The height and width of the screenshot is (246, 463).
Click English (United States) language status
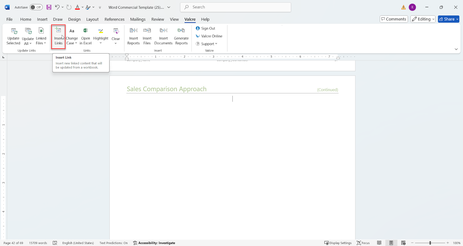(78, 243)
